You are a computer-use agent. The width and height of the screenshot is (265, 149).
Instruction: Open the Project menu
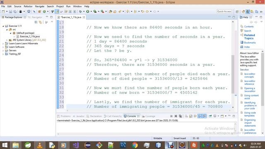(x=60, y=7)
